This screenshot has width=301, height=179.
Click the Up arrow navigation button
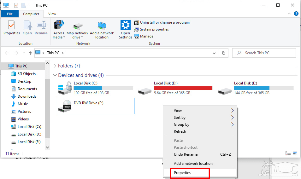[x=30, y=53]
